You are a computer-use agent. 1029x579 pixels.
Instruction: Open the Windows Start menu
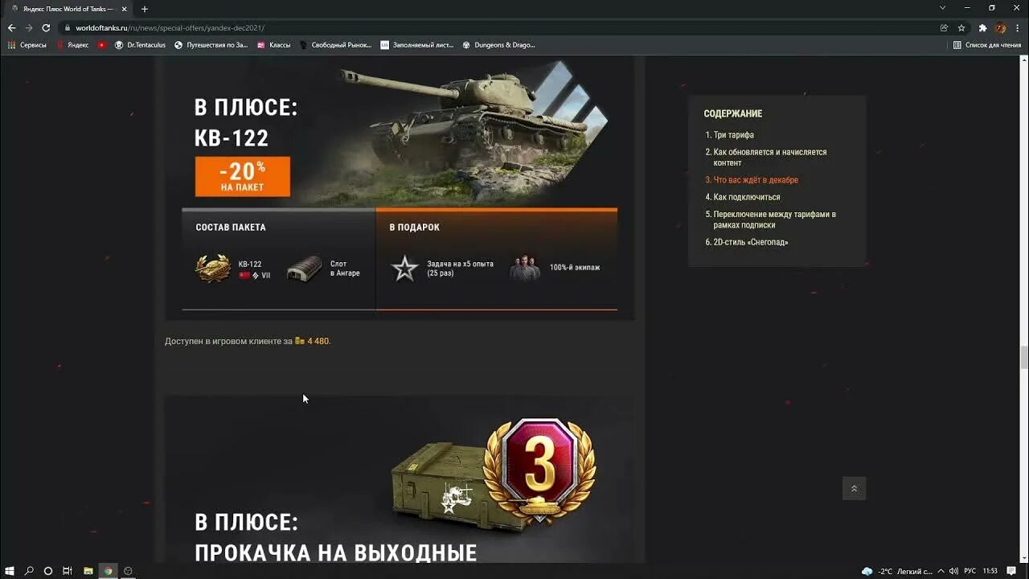click(x=10, y=571)
